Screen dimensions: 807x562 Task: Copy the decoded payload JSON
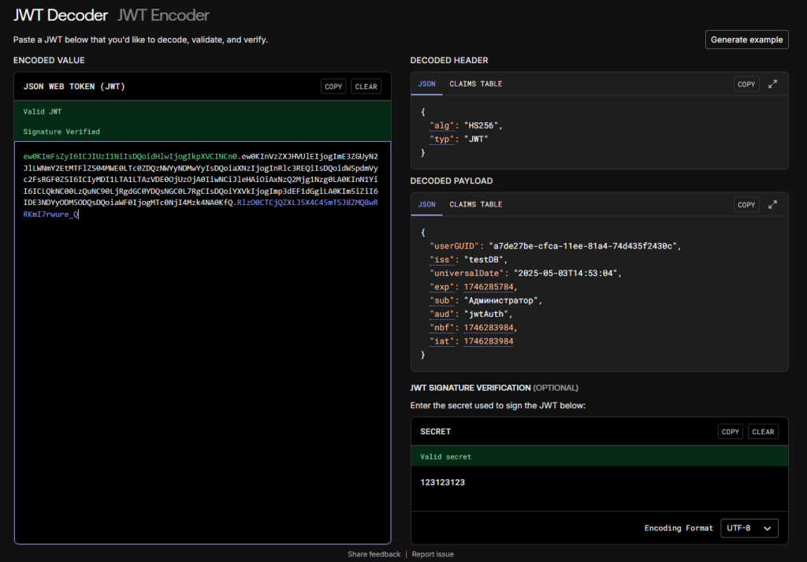point(746,205)
